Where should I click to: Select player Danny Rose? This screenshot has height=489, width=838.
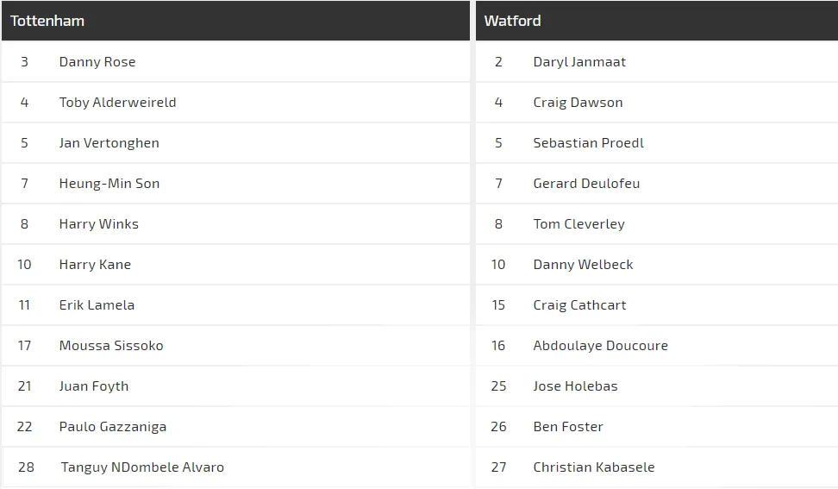tap(97, 62)
